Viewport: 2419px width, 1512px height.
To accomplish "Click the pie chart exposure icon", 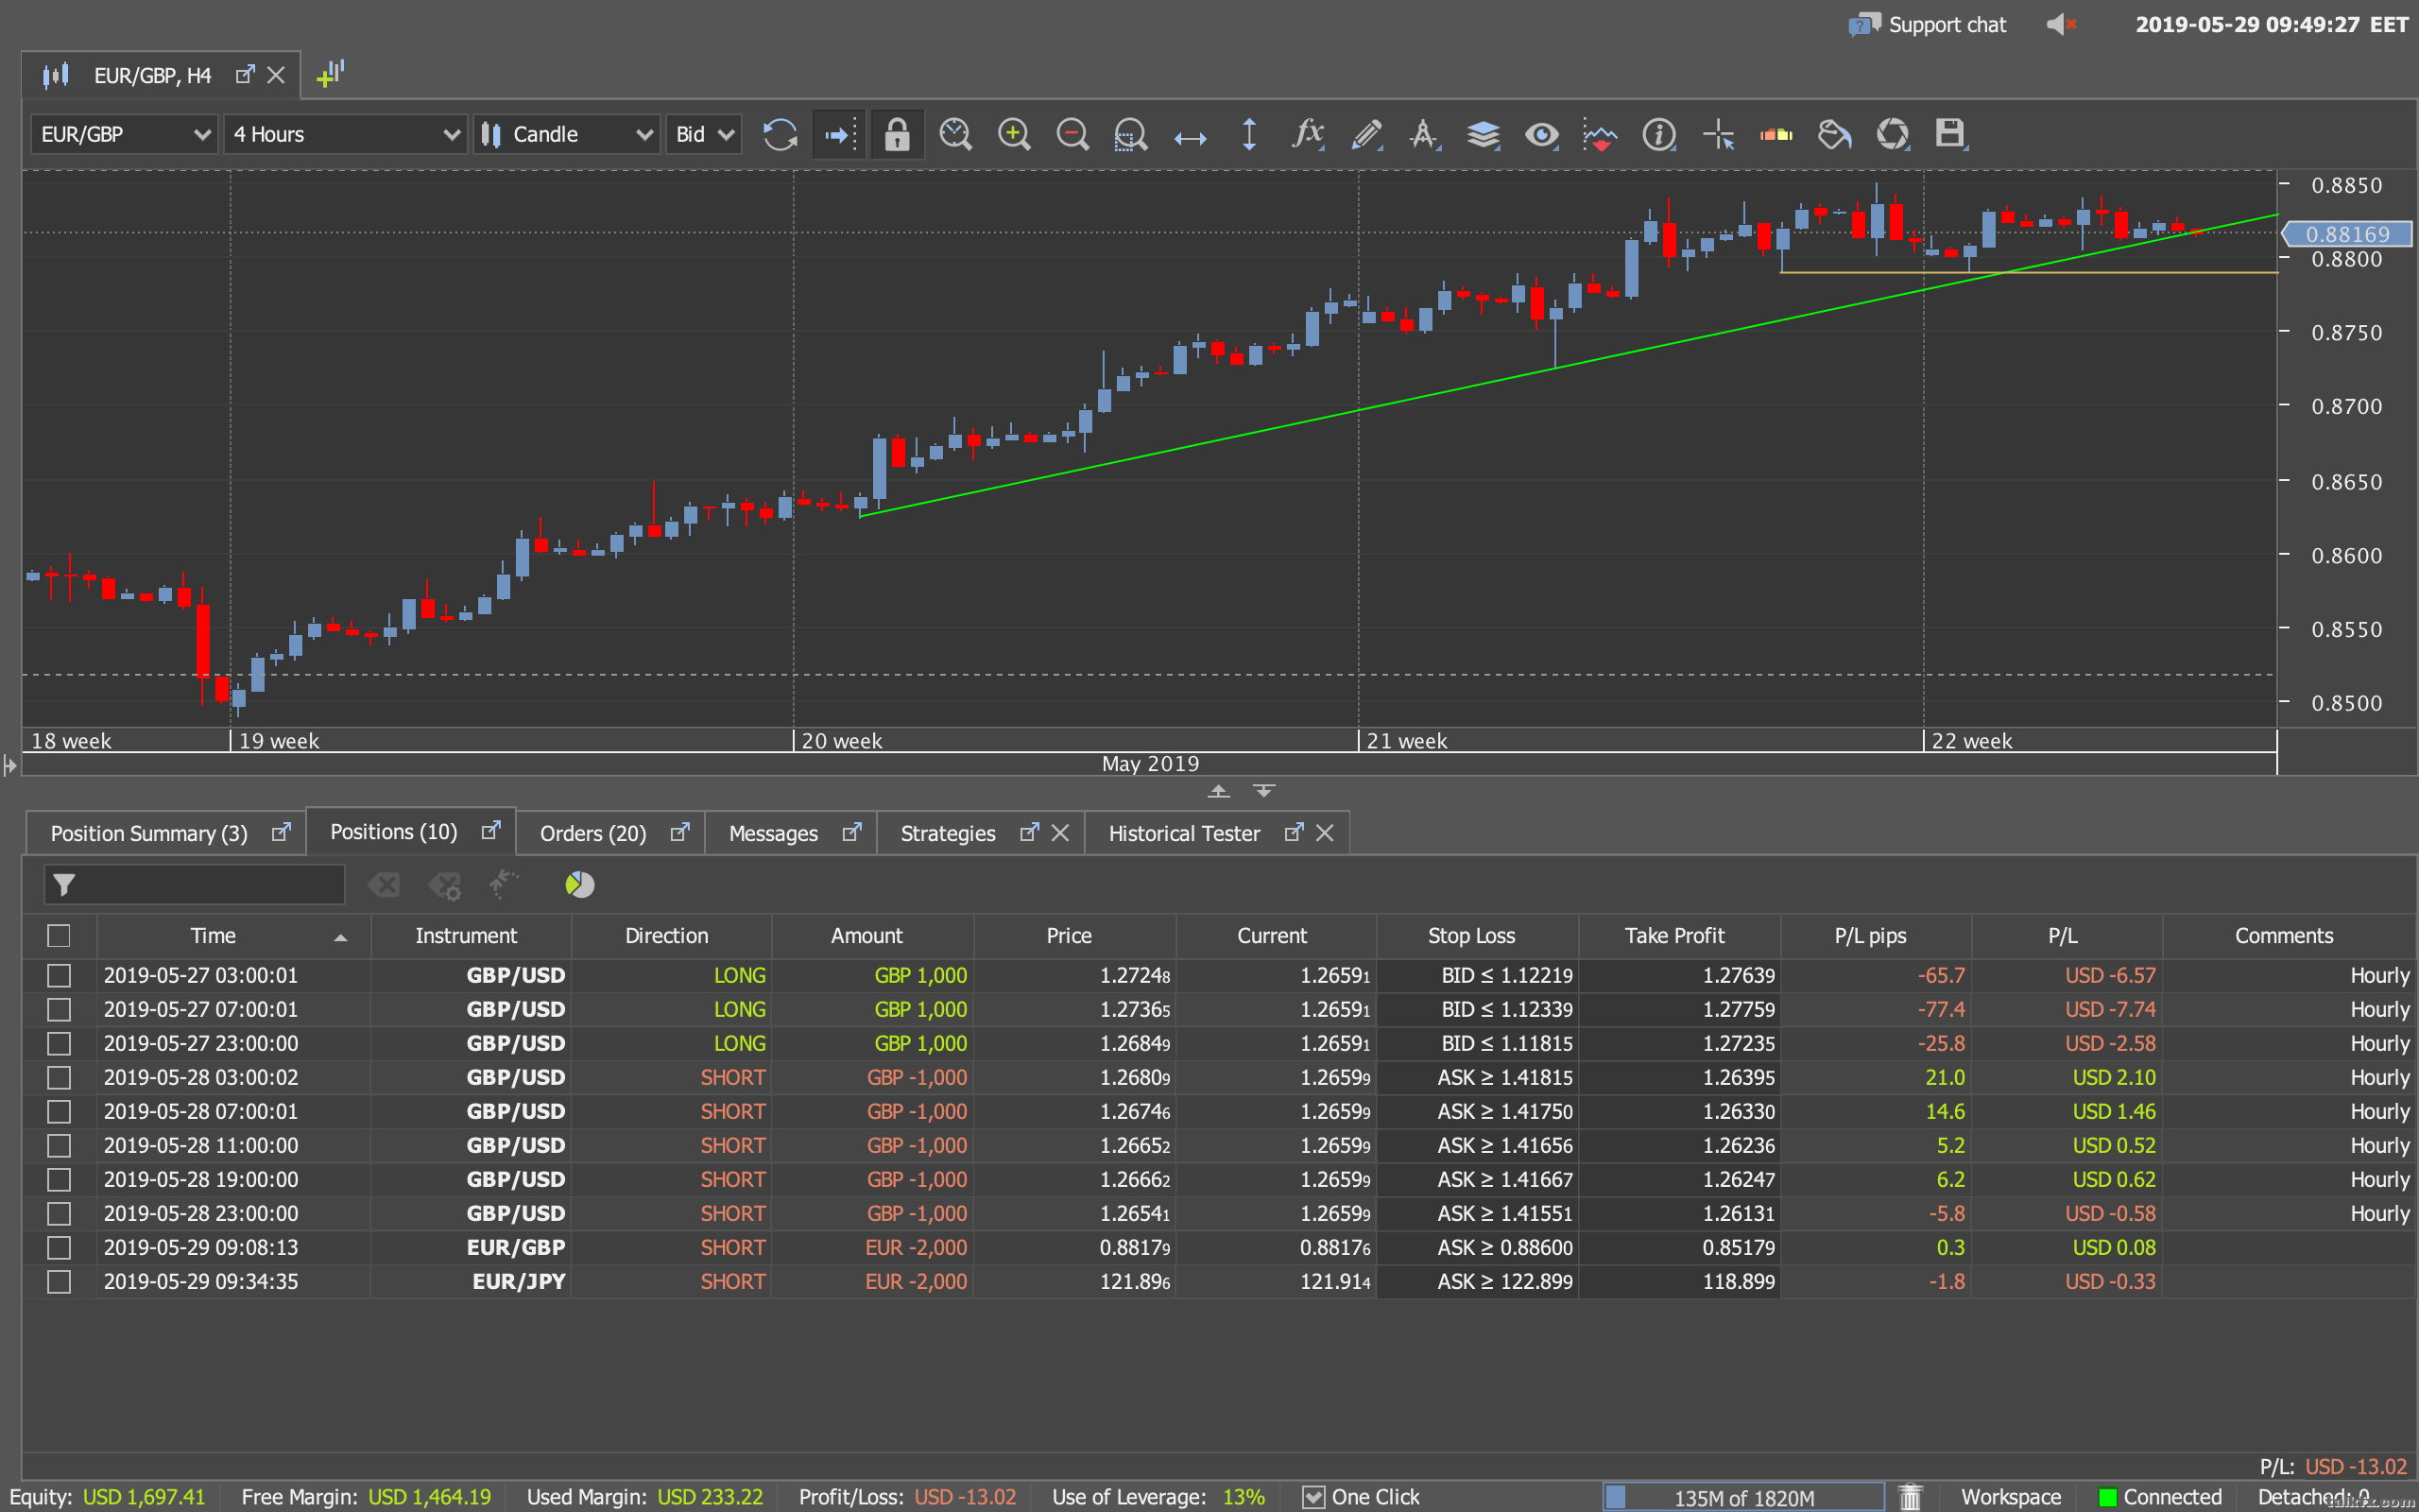I will [580, 885].
